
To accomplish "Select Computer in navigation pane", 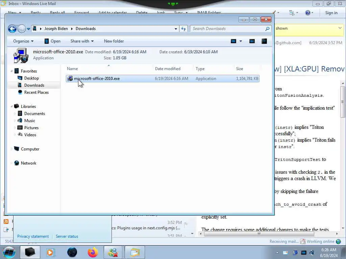I will click(x=30, y=149).
